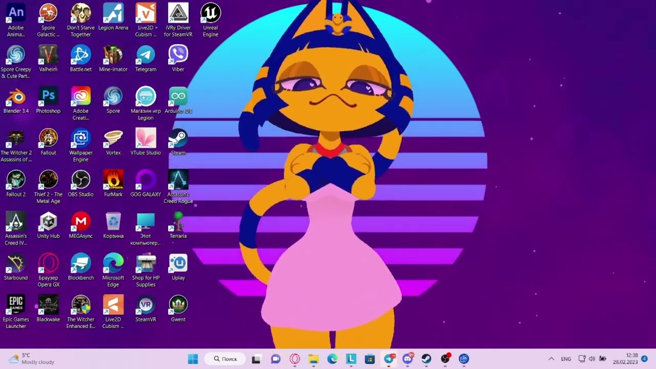Open the volume control in tray
This screenshot has width=656, height=369.
[592, 359]
